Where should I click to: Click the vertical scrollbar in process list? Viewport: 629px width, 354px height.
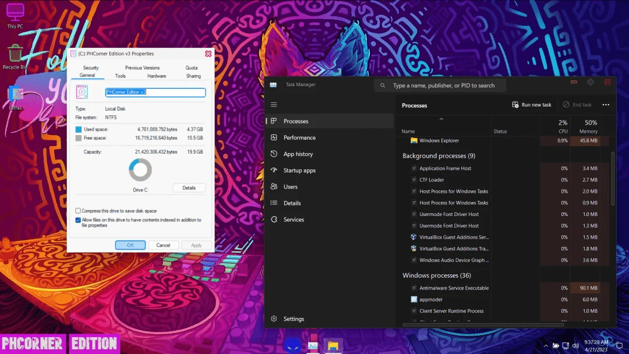(x=613, y=178)
